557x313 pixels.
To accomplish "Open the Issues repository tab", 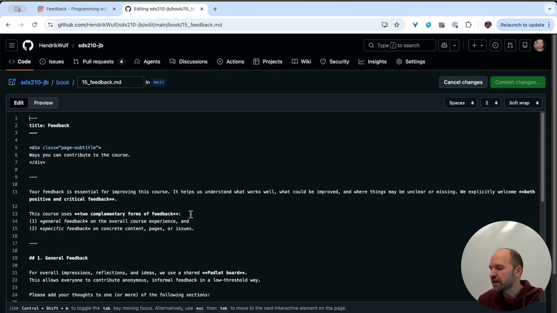I will 52,62.
